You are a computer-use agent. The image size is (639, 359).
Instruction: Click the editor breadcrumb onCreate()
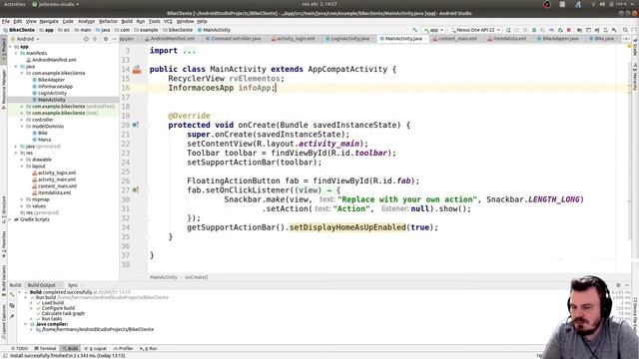click(197, 277)
